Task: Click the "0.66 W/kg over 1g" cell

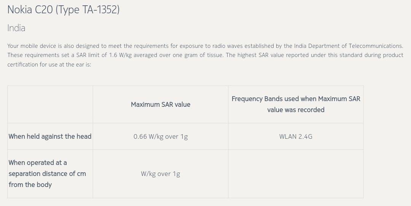Action: (x=161, y=136)
